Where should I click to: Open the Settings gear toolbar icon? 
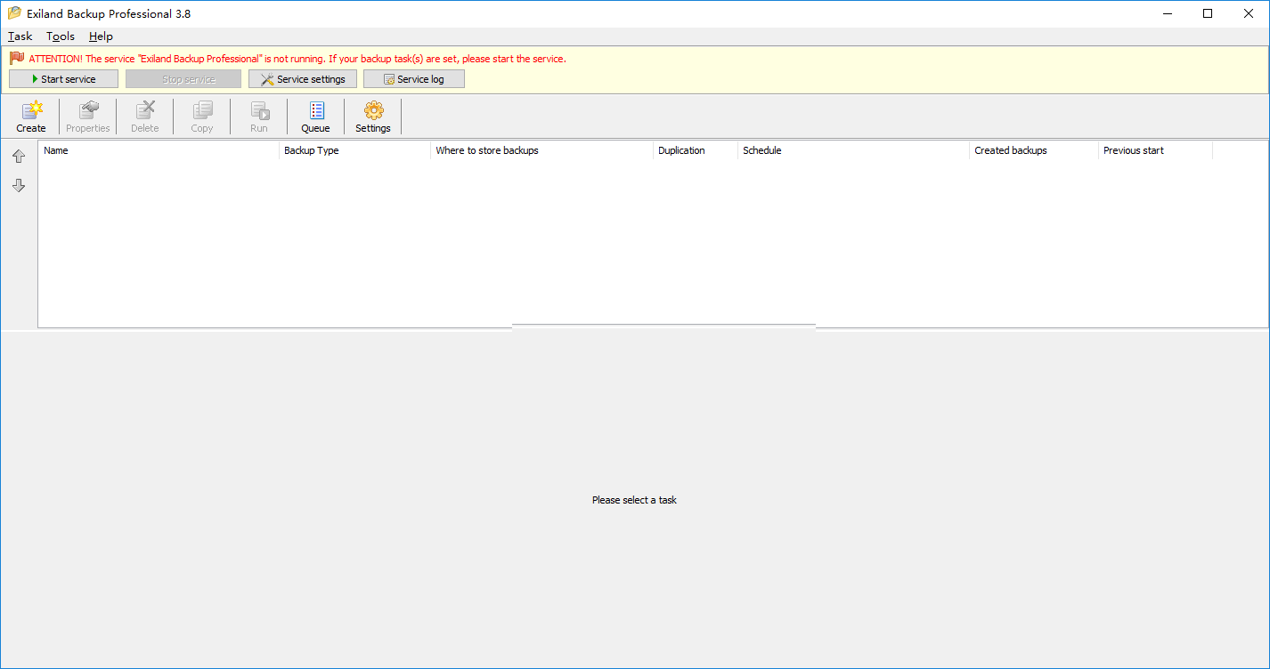(373, 117)
